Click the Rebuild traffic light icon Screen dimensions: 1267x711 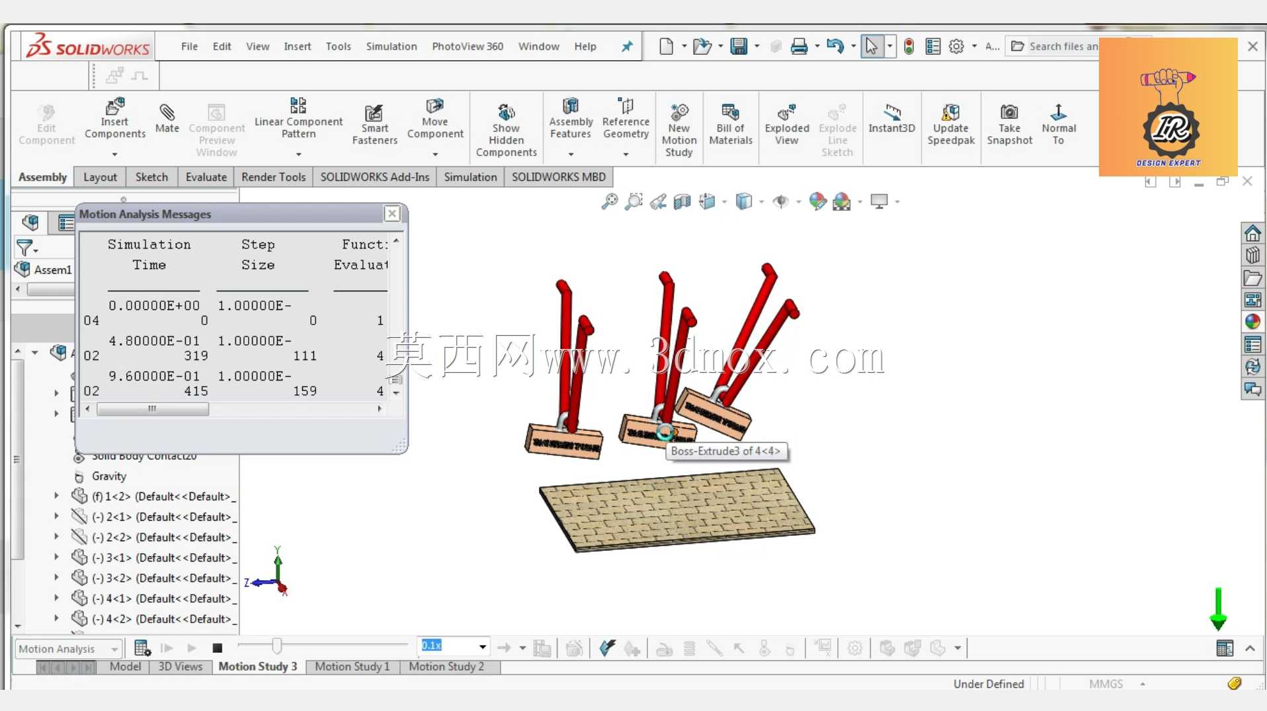point(909,46)
